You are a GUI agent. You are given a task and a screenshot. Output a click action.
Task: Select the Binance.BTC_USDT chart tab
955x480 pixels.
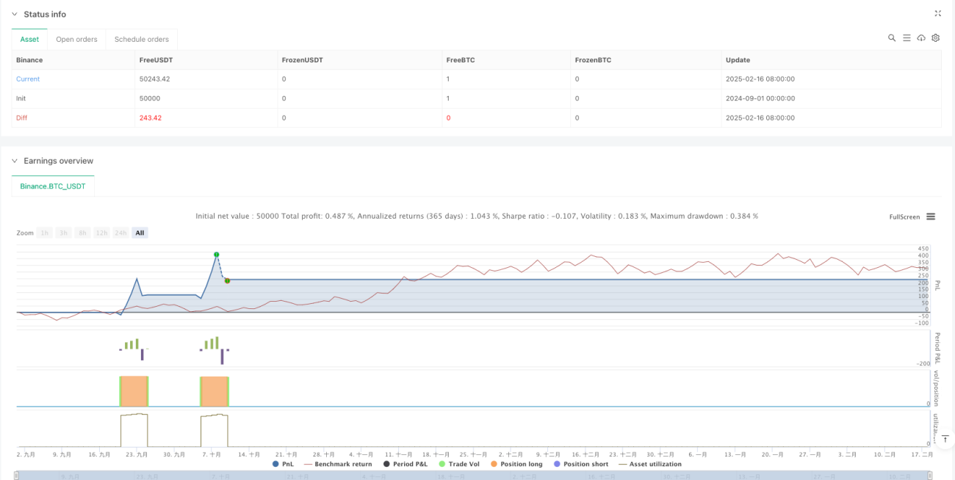pos(53,186)
